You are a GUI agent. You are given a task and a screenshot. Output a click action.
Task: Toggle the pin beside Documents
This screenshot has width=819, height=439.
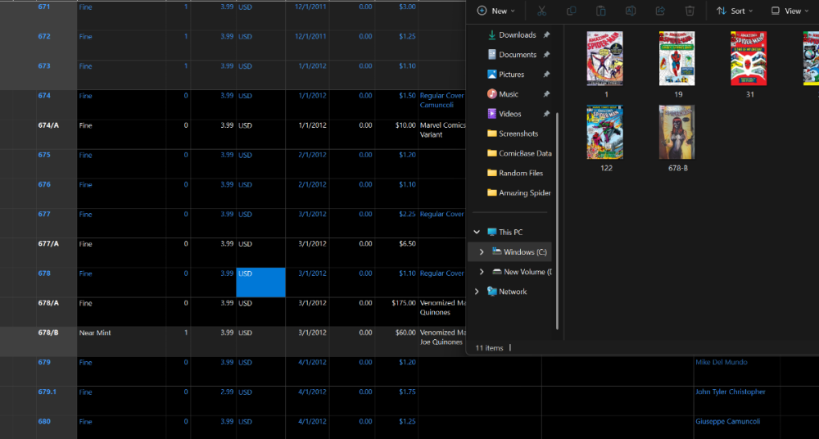[x=546, y=55]
